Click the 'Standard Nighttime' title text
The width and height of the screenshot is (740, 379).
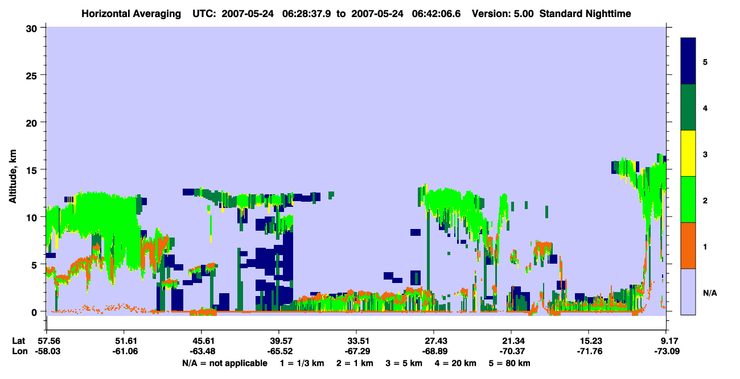coord(585,14)
